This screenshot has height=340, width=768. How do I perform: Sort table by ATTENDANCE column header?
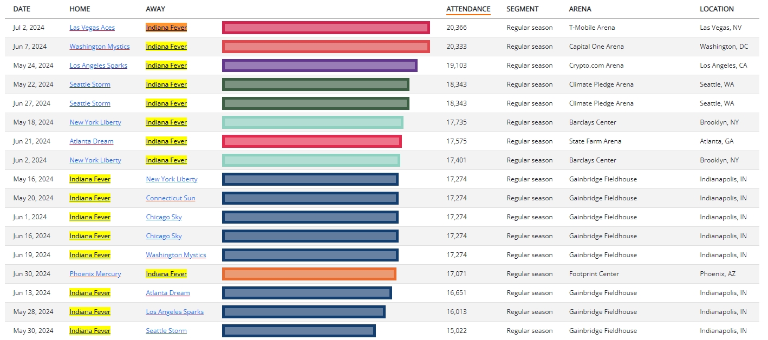coord(468,9)
